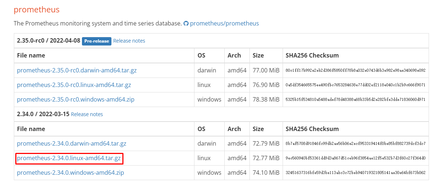
Task: Download prometheus-2.34.0.darwin-amd64.tar.gz
Action: coord(72,143)
